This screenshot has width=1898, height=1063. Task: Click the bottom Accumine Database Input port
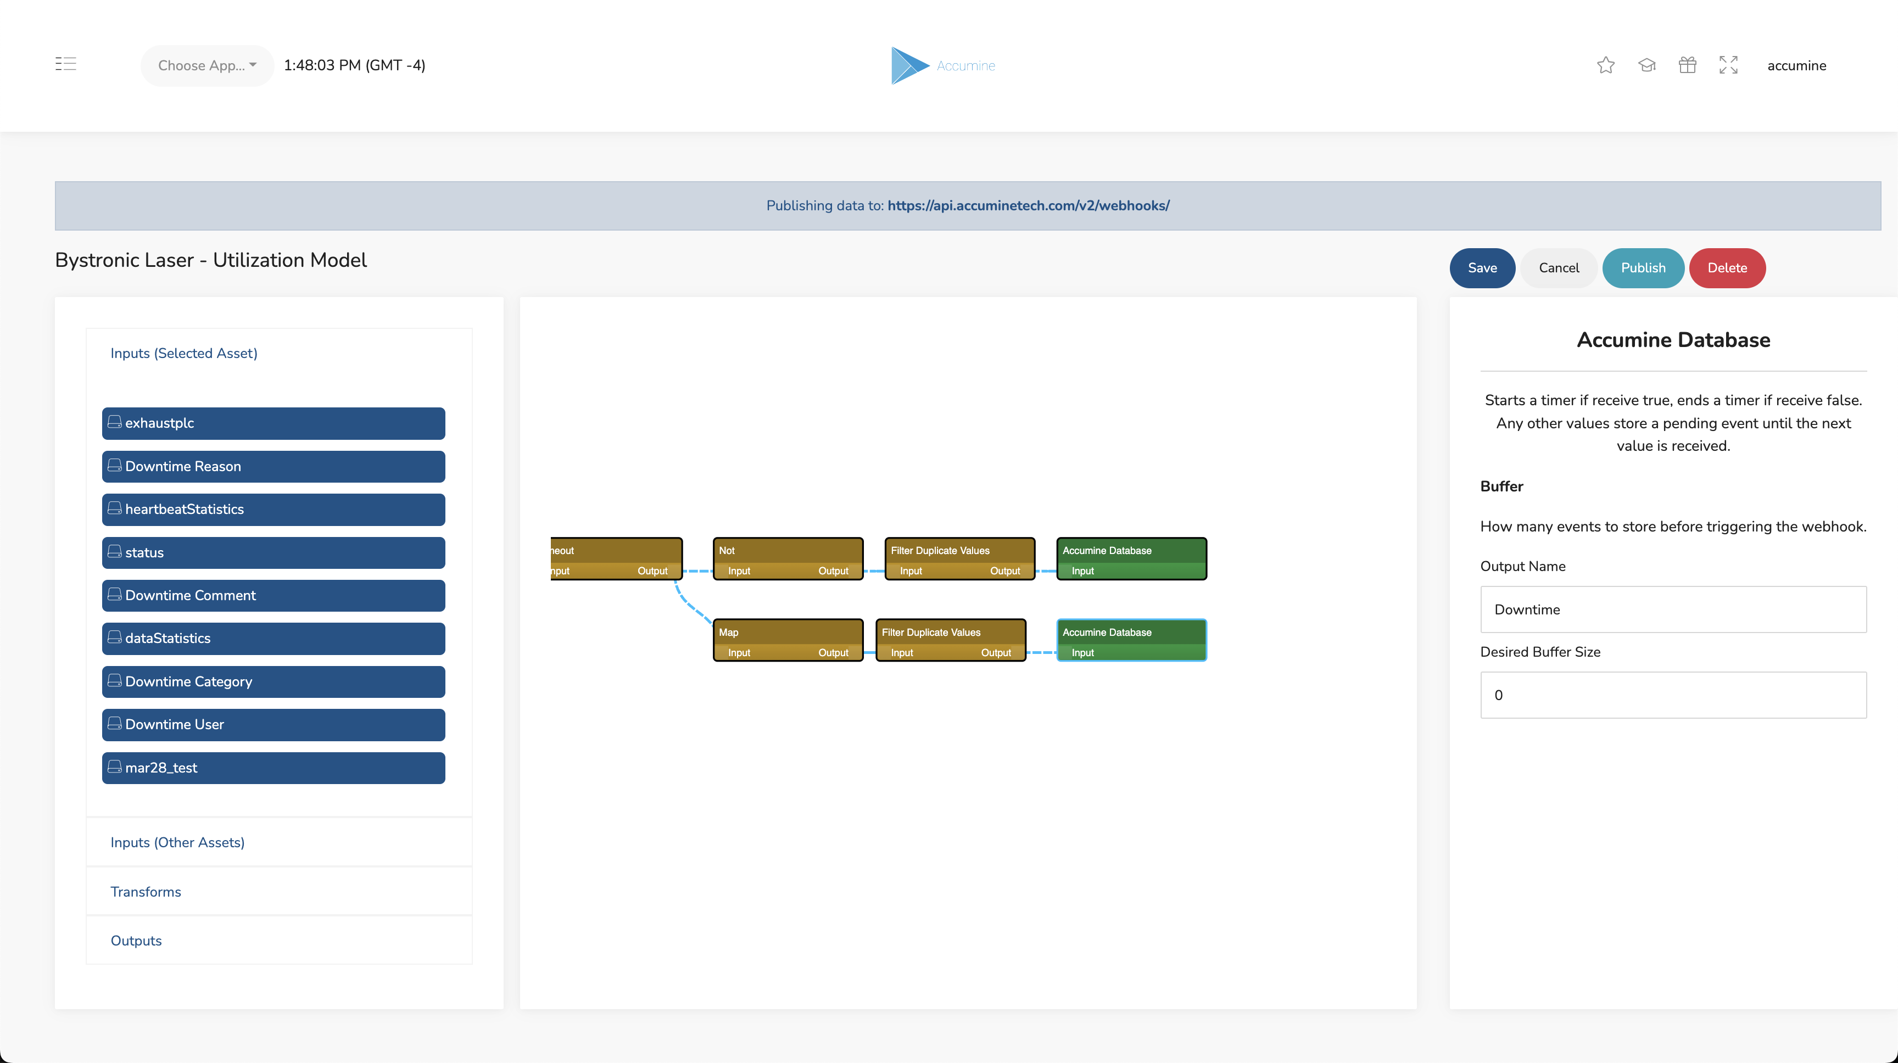point(1082,653)
